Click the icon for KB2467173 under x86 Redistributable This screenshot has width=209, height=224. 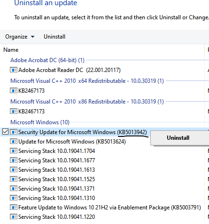tap(14, 111)
